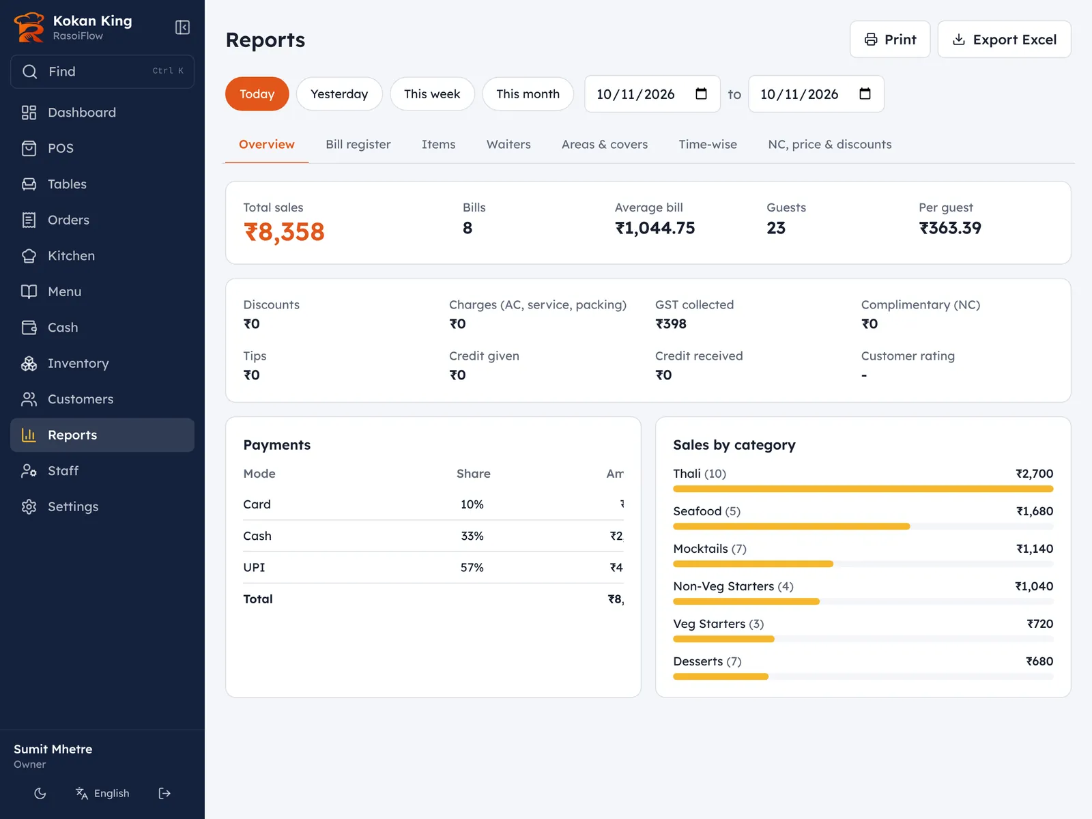Click the Sumit Mhetre owner profile
This screenshot has height=819, width=1092.
click(x=53, y=756)
